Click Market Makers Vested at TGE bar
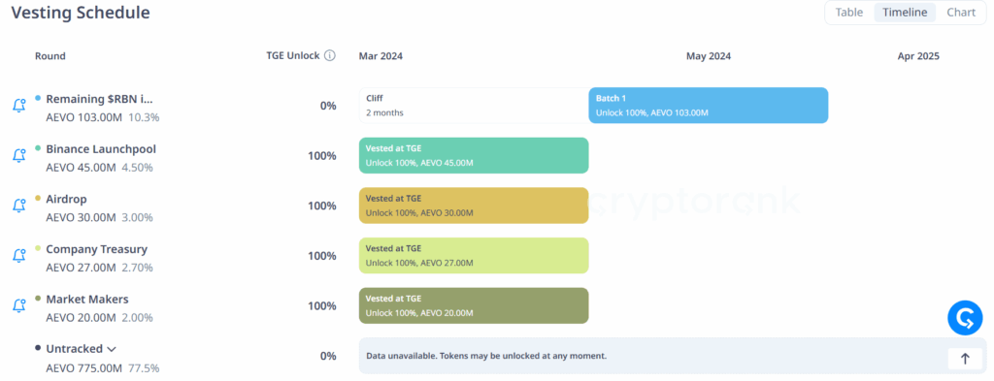Screen dimensions: 994x381 pyautogui.click(x=474, y=305)
